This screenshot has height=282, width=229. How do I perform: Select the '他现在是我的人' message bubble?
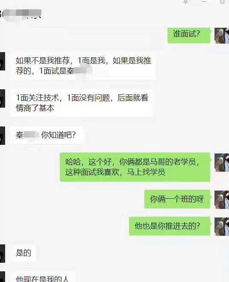[x=44, y=277]
